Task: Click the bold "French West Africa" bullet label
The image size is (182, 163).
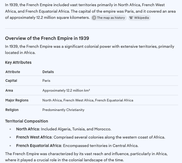Action: [x=34, y=137]
